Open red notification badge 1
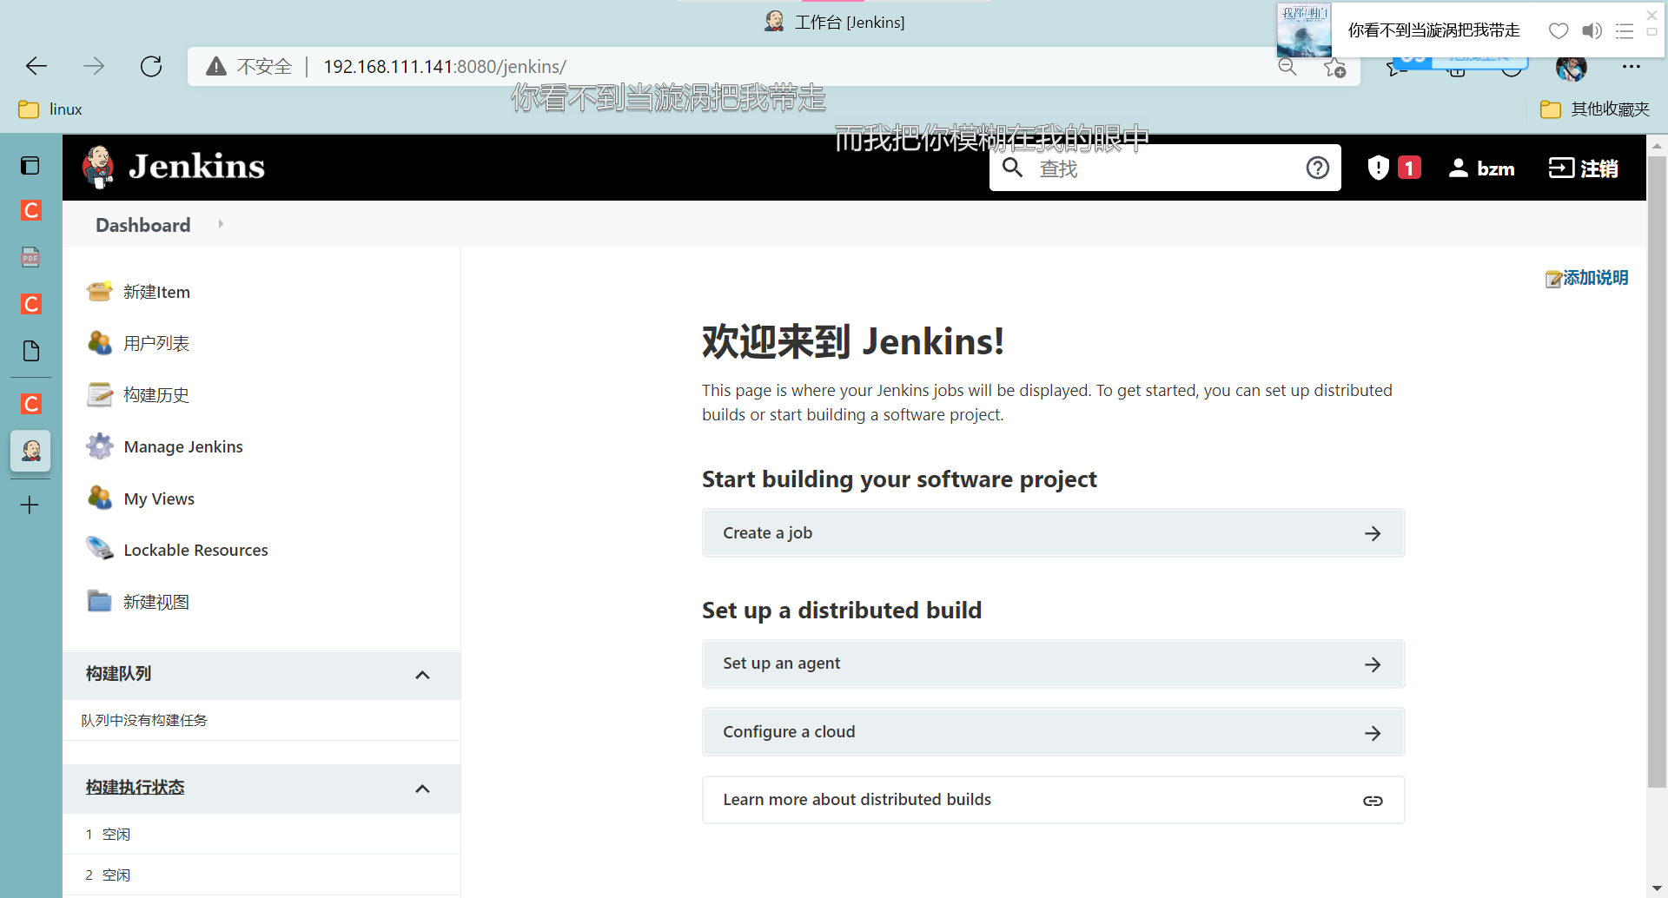The image size is (1668, 898). [x=1409, y=168]
